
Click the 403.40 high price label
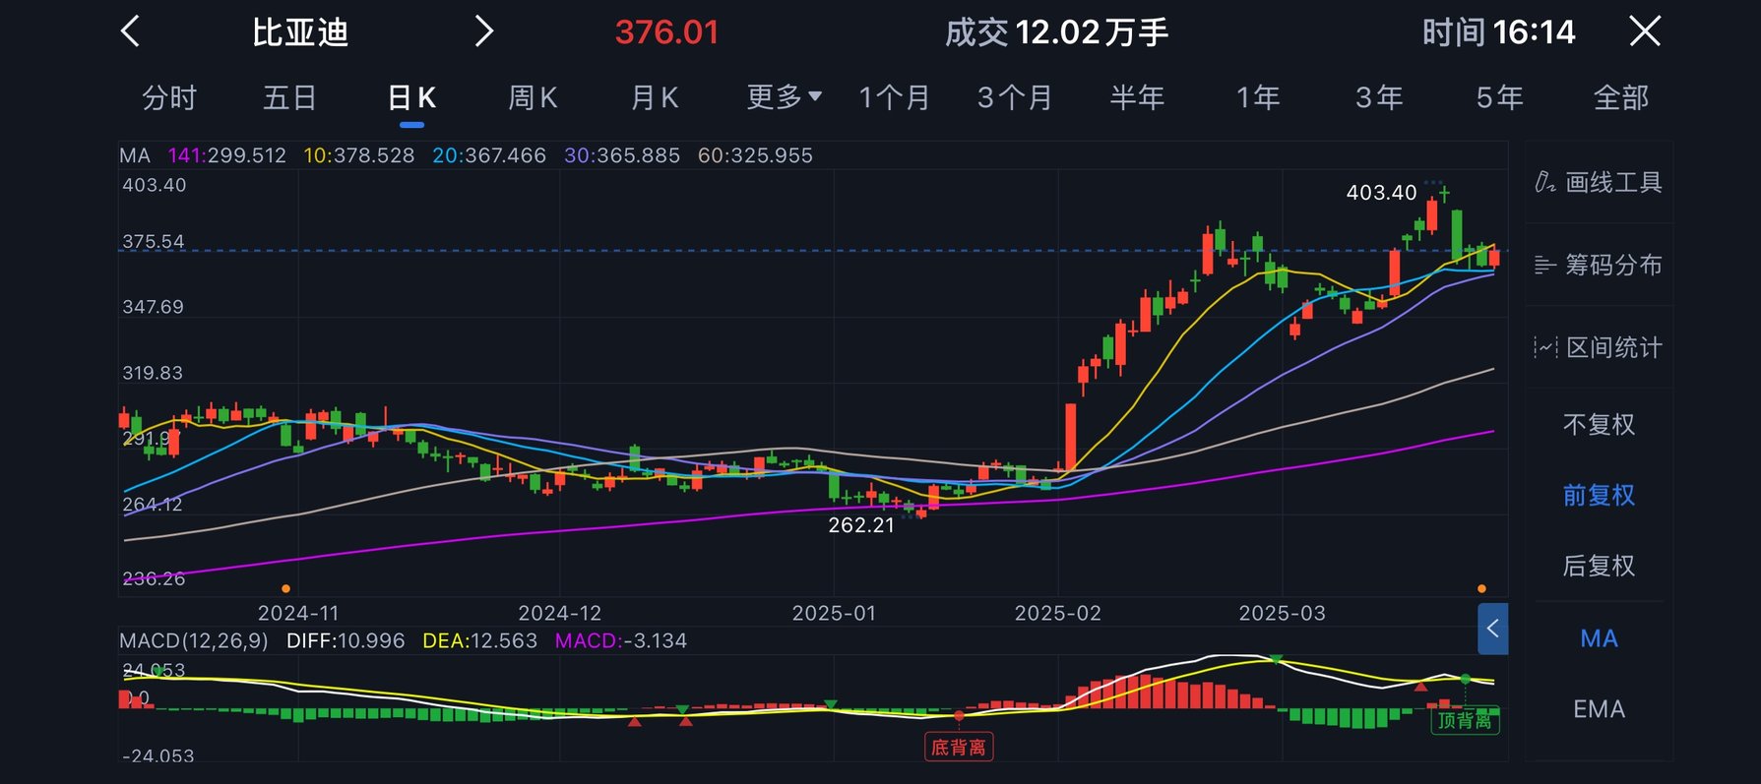[x=1381, y=193]
